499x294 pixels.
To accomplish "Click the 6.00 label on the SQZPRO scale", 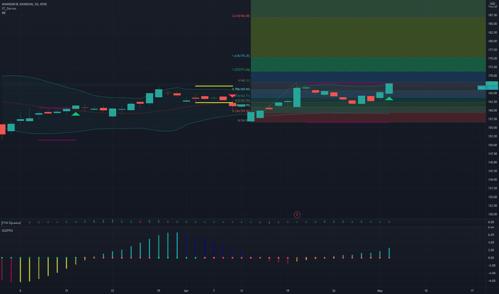I will 491,235.
